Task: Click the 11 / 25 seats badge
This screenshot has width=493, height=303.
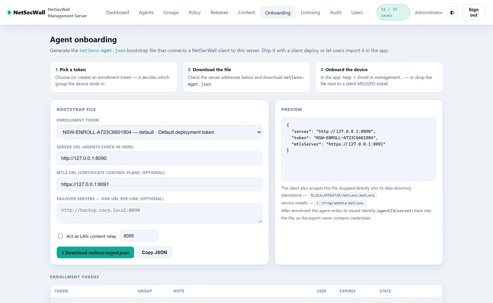Action: (x=393, y=12)
